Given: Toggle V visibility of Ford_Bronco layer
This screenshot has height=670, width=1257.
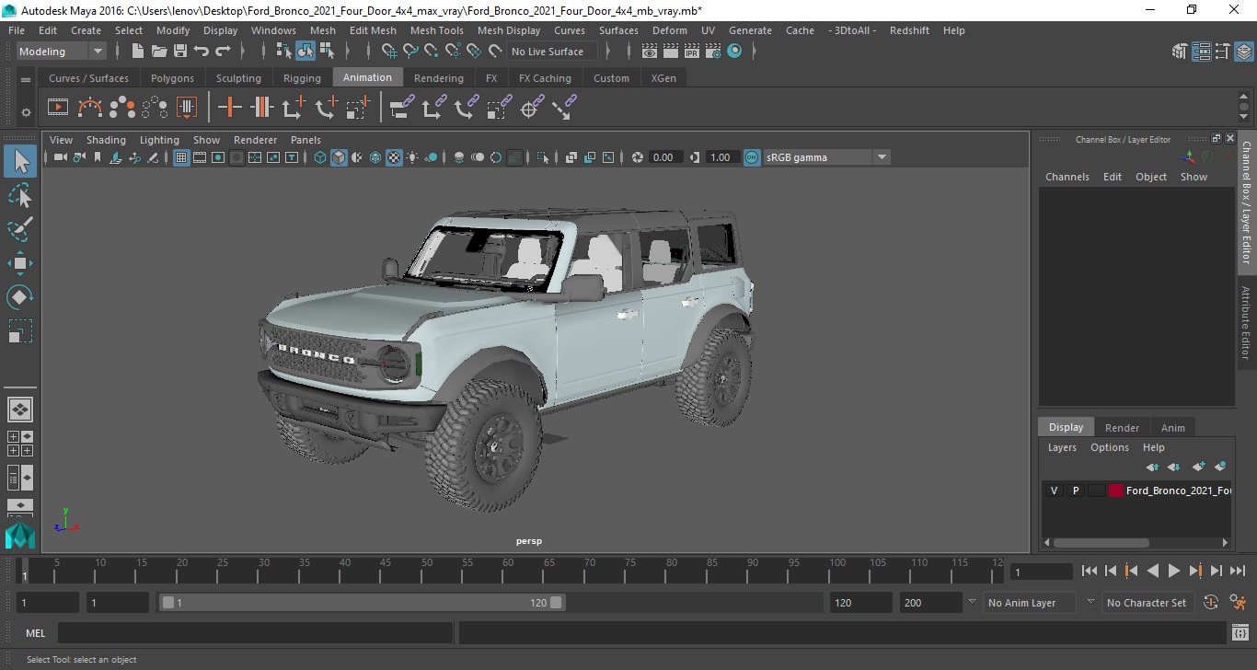Looking at the screenshot, I should (1054, 491).
